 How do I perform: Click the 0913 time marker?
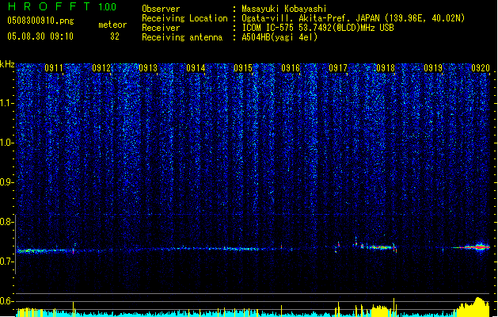148,68
